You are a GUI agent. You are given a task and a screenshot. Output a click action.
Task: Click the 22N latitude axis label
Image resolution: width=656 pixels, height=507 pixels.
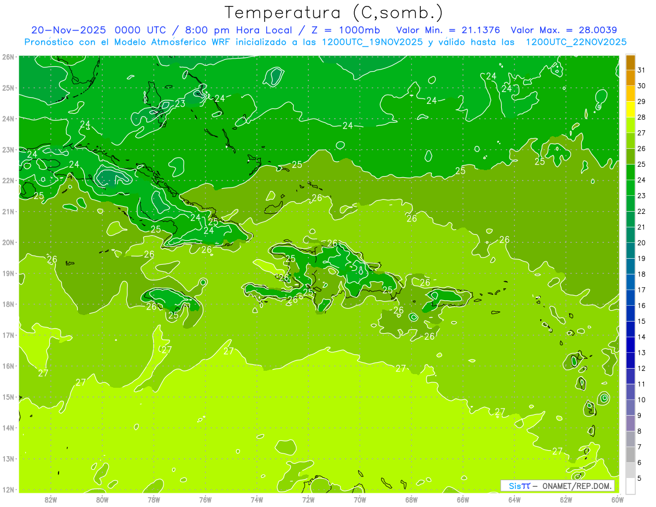[8, 180]
